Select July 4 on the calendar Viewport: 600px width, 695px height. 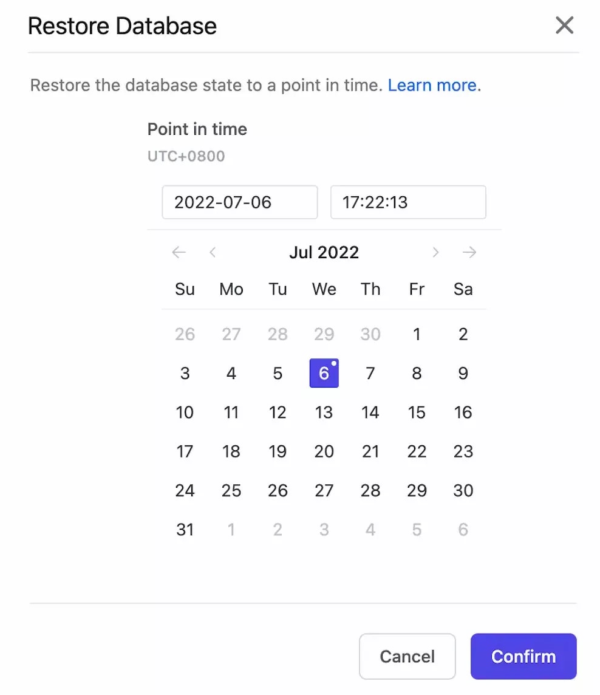coord(231,373)
